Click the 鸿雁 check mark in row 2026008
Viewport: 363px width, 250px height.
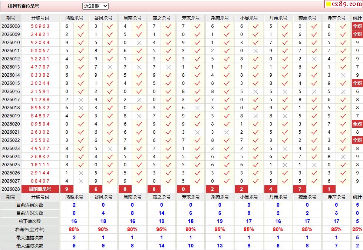tap(81, 26)
